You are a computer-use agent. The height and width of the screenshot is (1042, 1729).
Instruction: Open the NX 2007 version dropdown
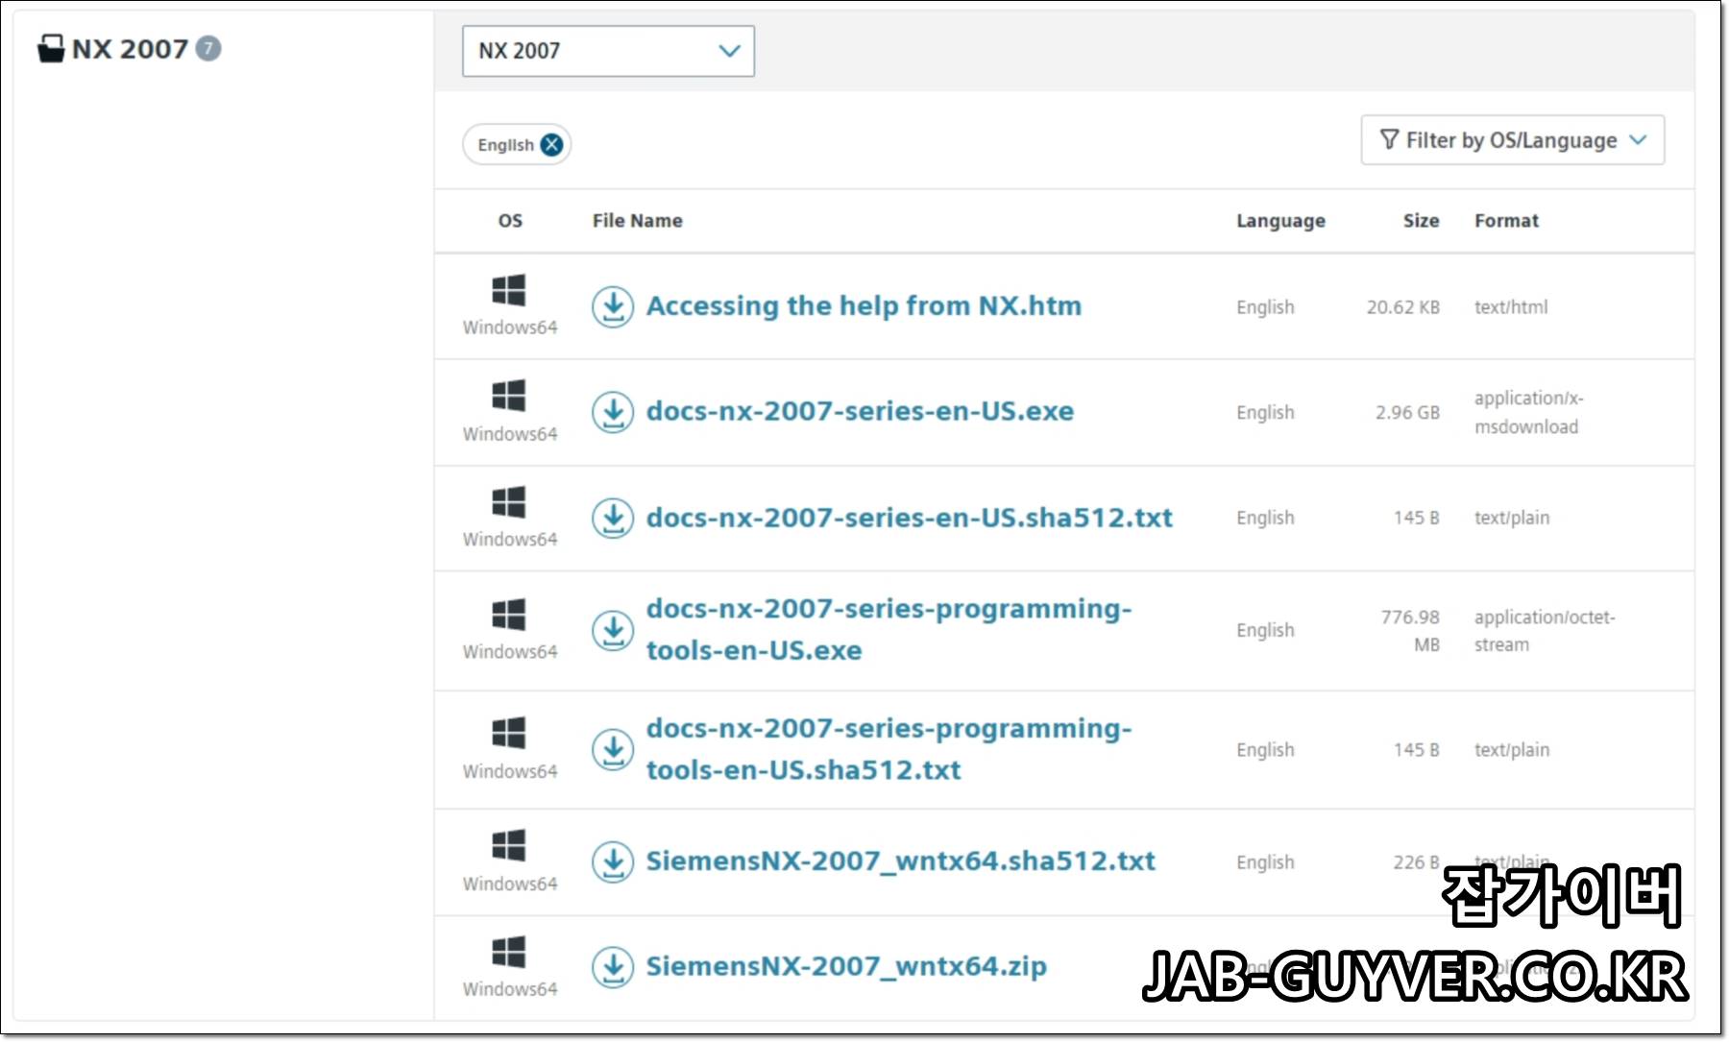608,51
